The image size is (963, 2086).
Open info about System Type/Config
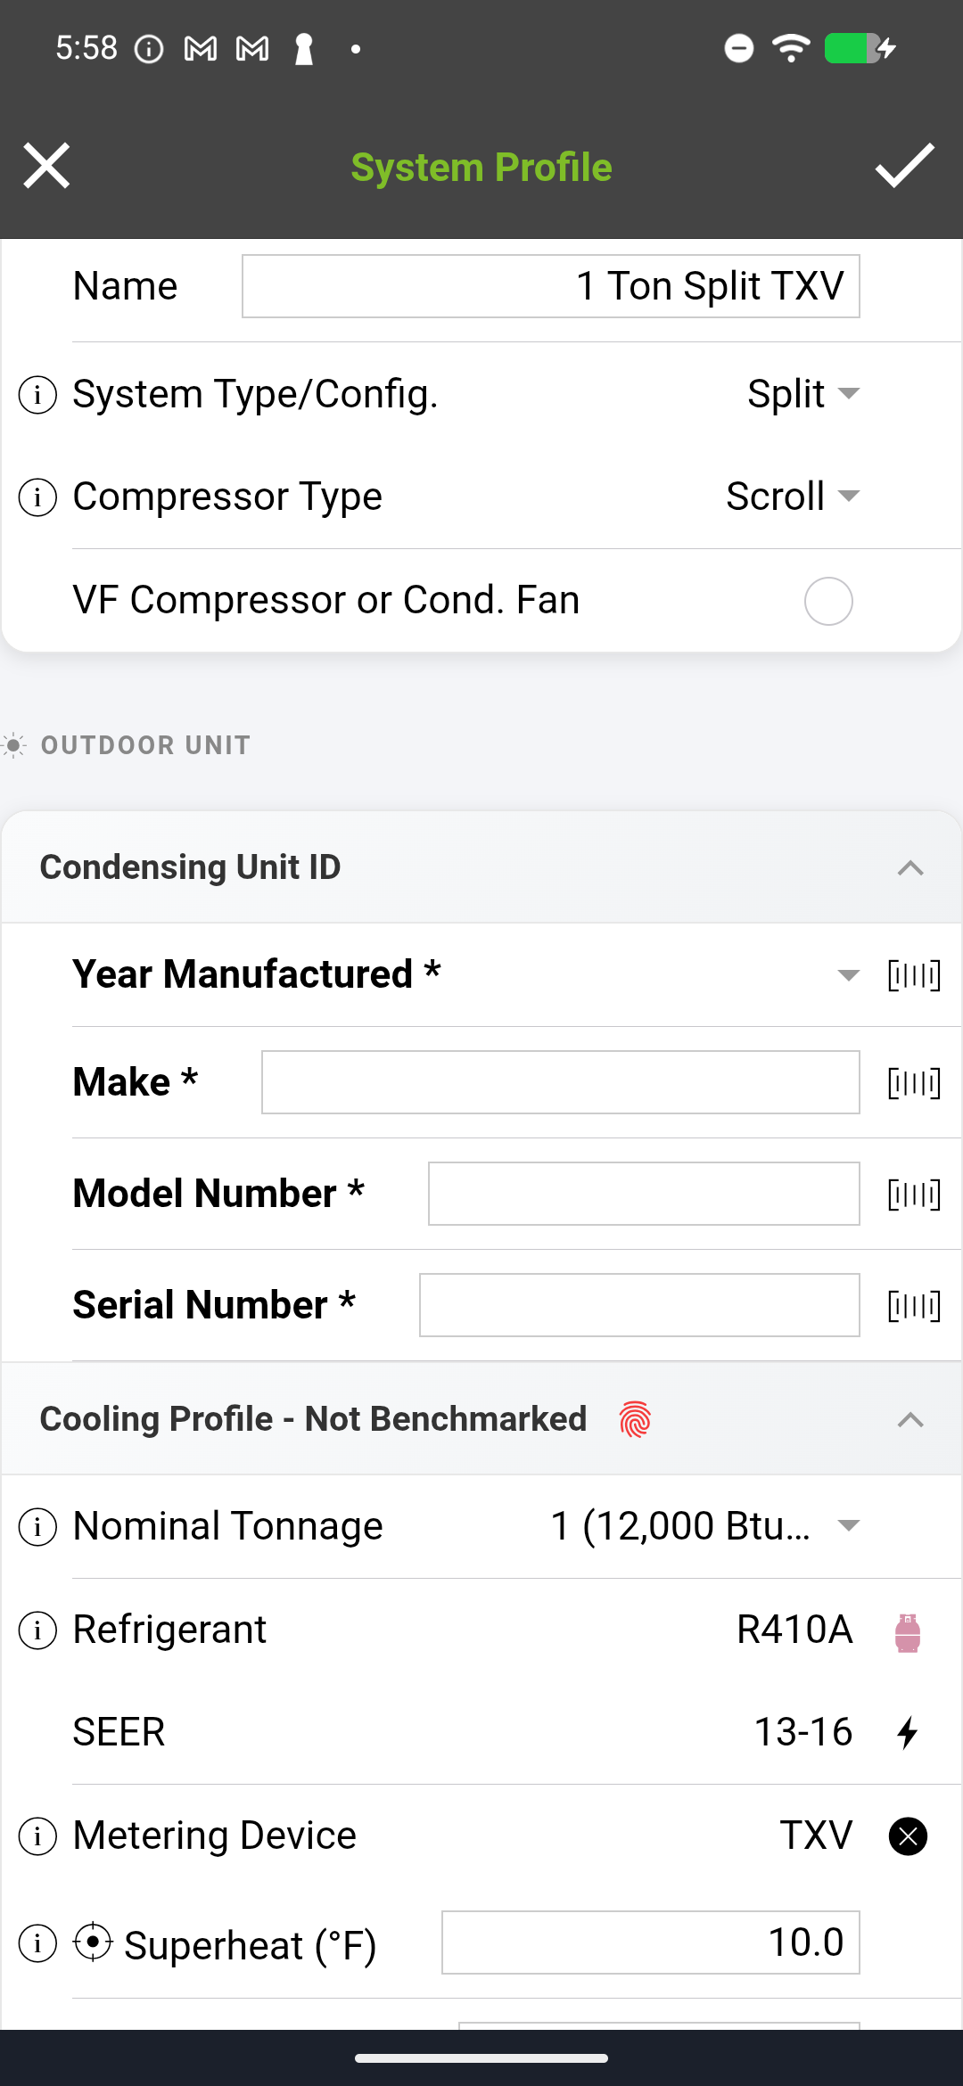point(37,395)
